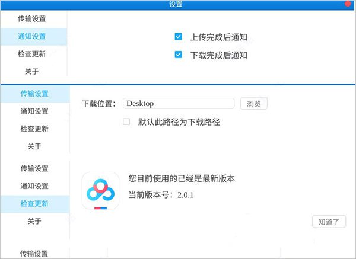The width and height of the screenshot is (356, 259).
Task: Switch to 通知设置 directly below highlighted 传输设置
Action: [x=34, y=111]
